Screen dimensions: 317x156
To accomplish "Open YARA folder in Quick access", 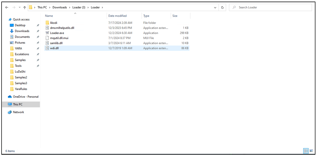I will (x=18, y=48).
